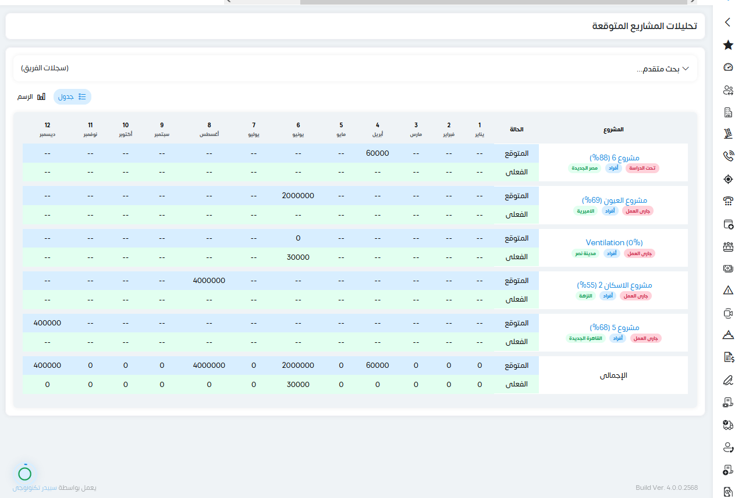Click the 400000 value in مشروع 5 row
This screenshot has height=498, width=742.
click(47, 323)
